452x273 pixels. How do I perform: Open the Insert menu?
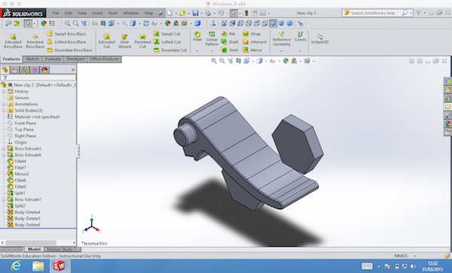tap(97, 13)
